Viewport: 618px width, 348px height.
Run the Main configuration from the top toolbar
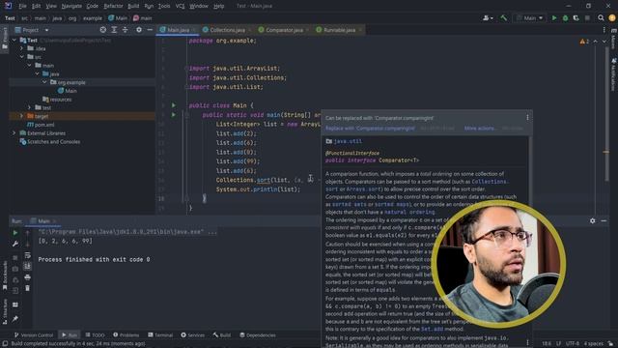554,18
